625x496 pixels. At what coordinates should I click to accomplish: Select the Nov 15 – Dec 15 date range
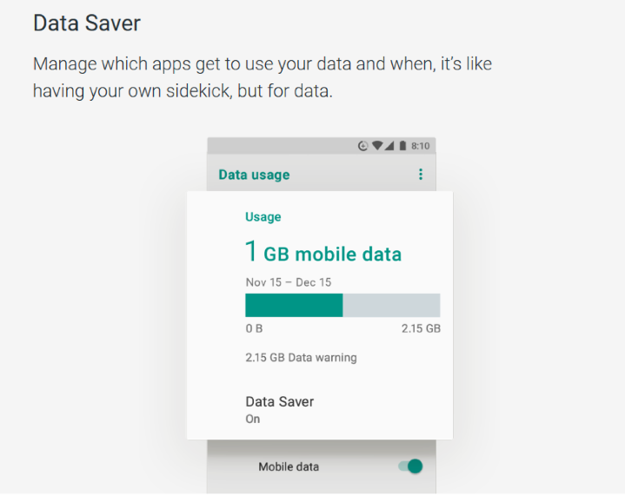[289, 282]
